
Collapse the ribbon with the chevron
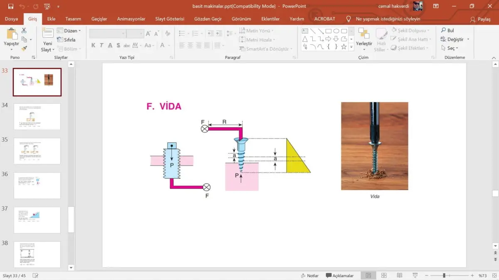click(x=494, y=57)
